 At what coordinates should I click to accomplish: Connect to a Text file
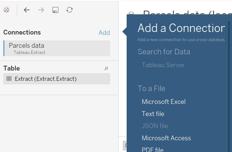tap(153, 114)
